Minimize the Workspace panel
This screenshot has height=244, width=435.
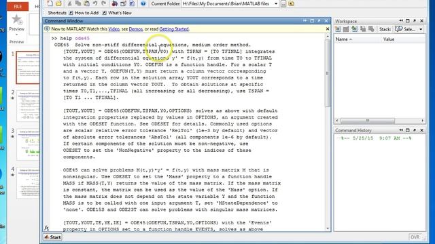tap(401, 21)
